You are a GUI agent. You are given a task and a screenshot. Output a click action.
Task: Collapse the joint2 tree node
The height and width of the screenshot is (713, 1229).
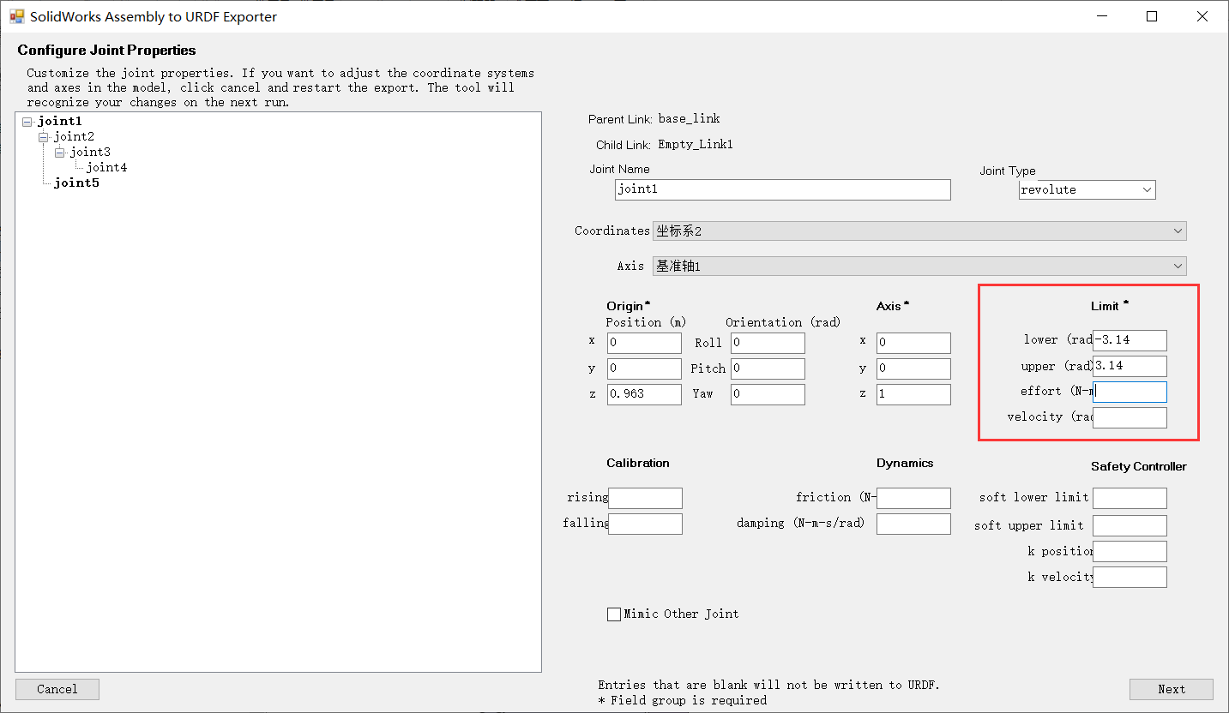43,137
